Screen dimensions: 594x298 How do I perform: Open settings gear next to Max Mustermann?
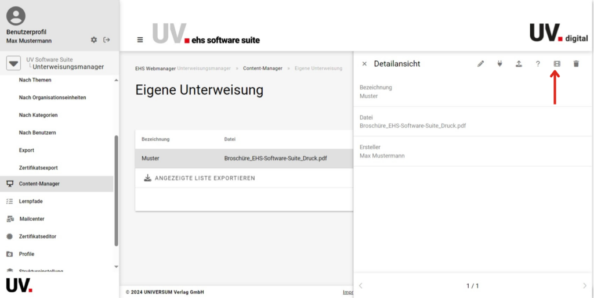pos(94,40)
